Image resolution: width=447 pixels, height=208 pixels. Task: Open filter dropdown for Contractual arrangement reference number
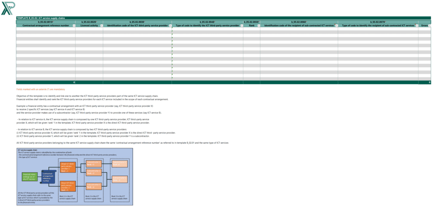[74, 26]
